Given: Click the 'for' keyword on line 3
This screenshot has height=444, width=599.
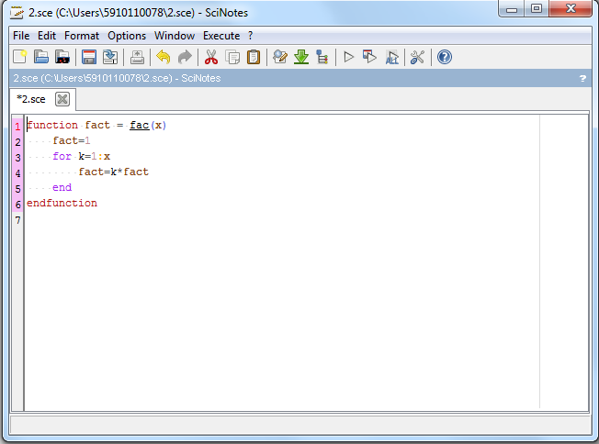Looking at the screenshot, I should click(62, 156).
